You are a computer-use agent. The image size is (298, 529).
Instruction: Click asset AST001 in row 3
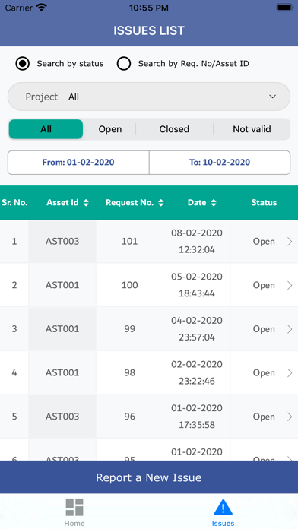(x=62, y=329)
